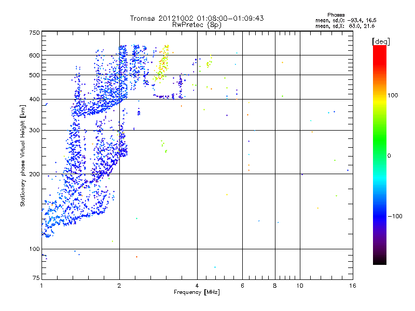Click the '[deg]' colorbar unit label
This screenshot has width=415, height=311.
click(x=381, y=41)
